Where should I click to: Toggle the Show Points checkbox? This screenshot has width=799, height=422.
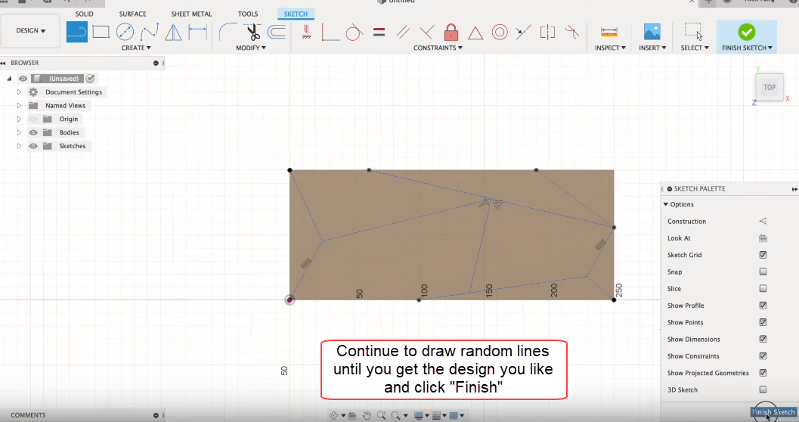pos(763,322)
